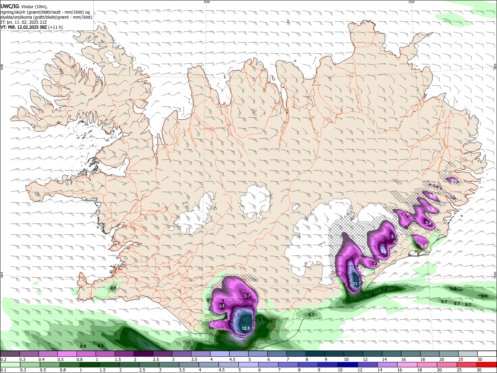The width and height of the screenshot is (497, 373).
Task: Click the '12.5' precipitation value on the south coast
Action: (x=245, y=329)
